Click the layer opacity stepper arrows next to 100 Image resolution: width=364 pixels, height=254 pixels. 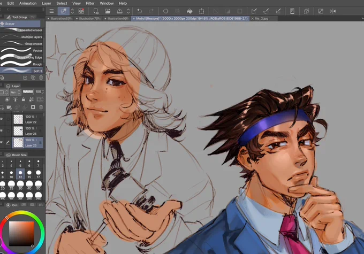[x=43, y=92]
